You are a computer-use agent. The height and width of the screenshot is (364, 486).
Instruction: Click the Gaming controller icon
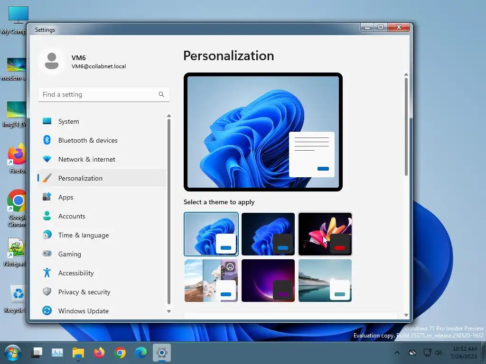(47, 254)
